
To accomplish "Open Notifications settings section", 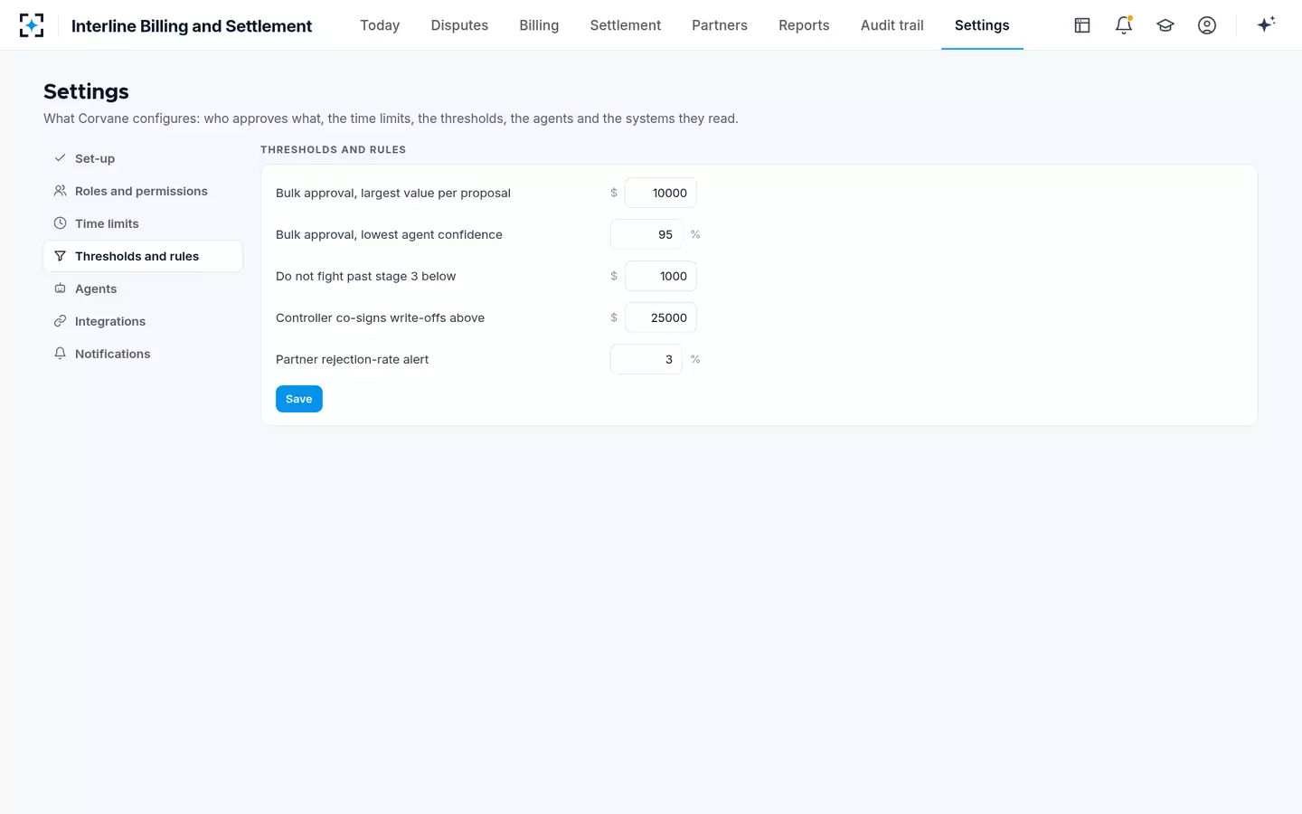I will [143, 354].
